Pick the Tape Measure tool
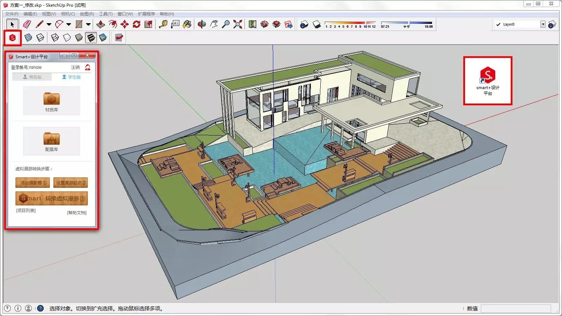 pyautogui.click(x=163, y=24)
